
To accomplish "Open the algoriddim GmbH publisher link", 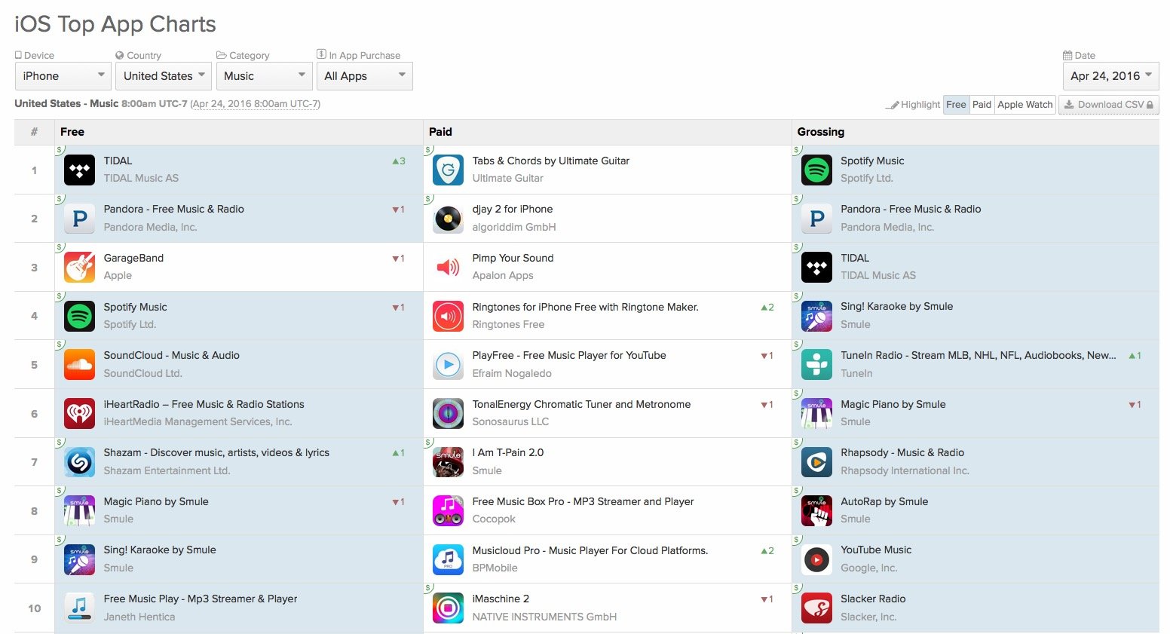I will pyautogui.click(x=514, y=227).
